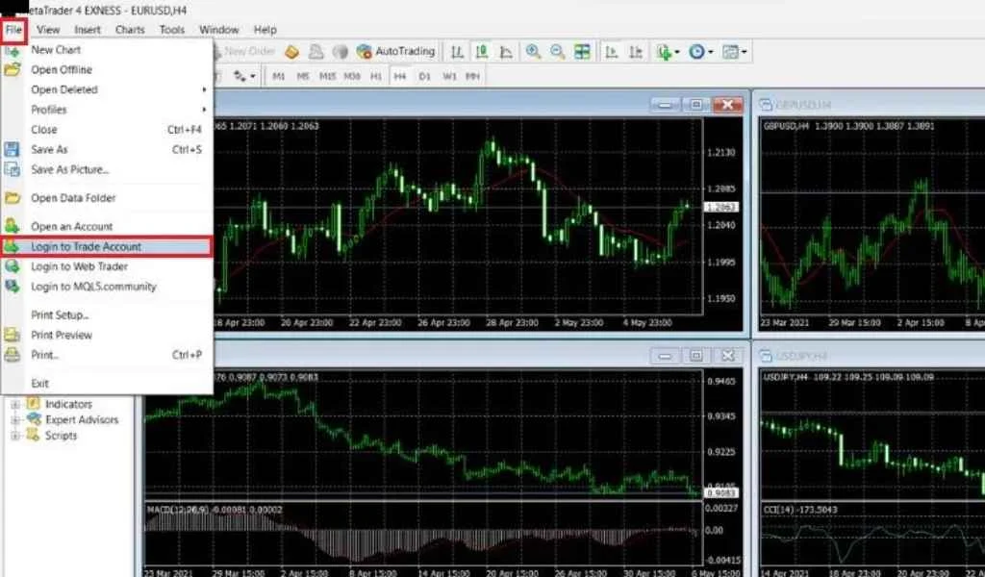
Task: Open the Indicators list dropdown with green plus
Action: coord(666,51)
